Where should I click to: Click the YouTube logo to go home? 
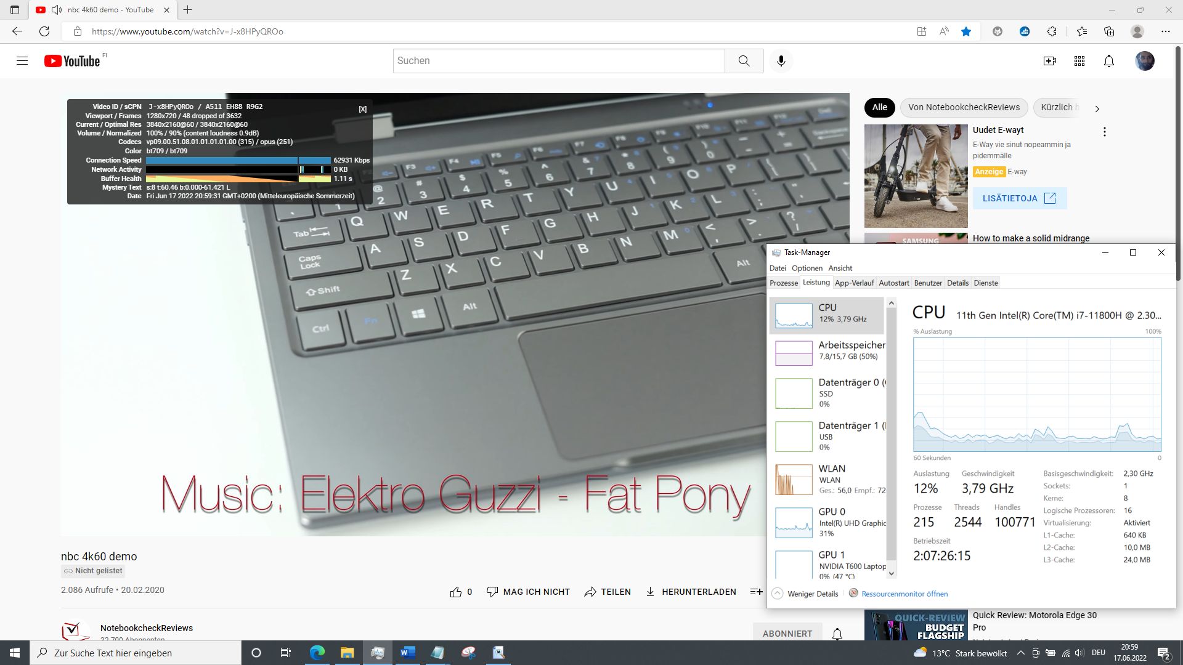(72, 61)
